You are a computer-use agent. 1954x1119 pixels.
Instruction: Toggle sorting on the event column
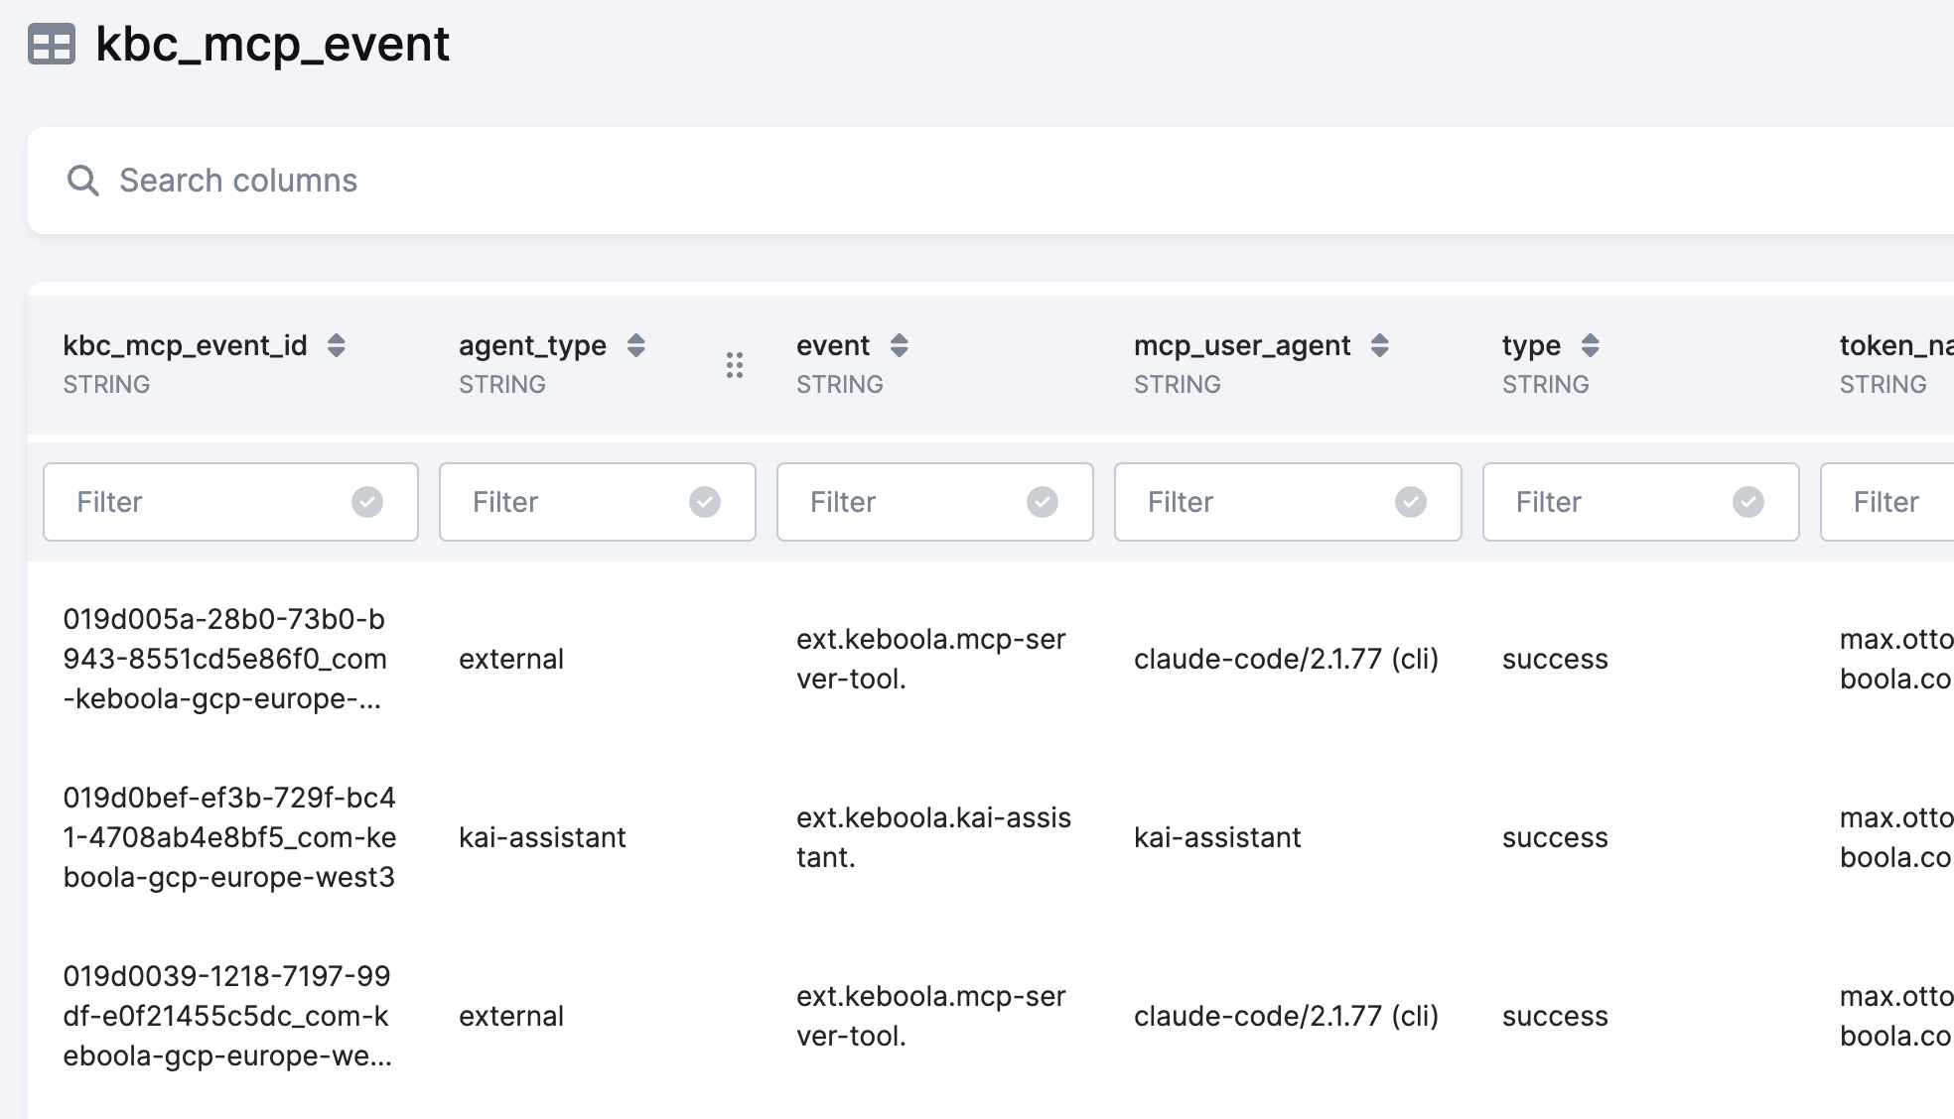[x=899, y=345]
